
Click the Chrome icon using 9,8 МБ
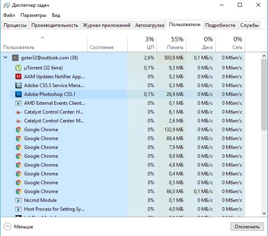coord(19,156)
